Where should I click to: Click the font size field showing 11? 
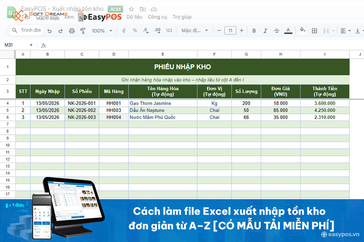[x=230, y=31]
